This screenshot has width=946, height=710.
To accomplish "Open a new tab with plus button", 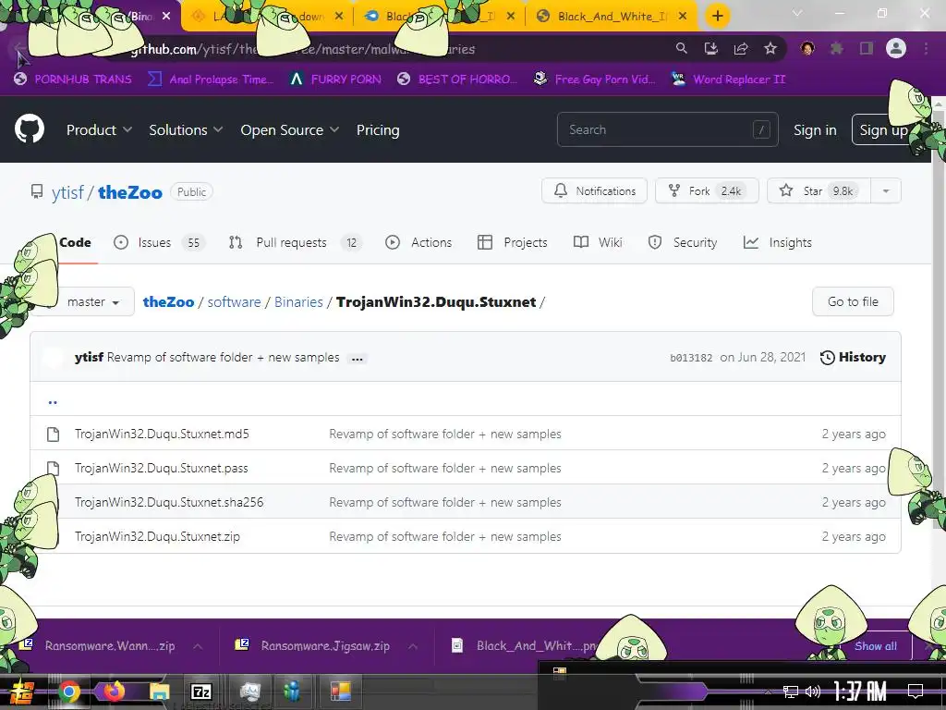I will (717, 16).
